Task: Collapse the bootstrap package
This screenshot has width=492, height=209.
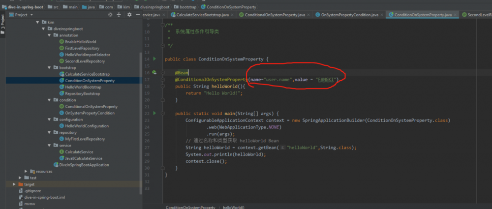Action: pos(49,67)
